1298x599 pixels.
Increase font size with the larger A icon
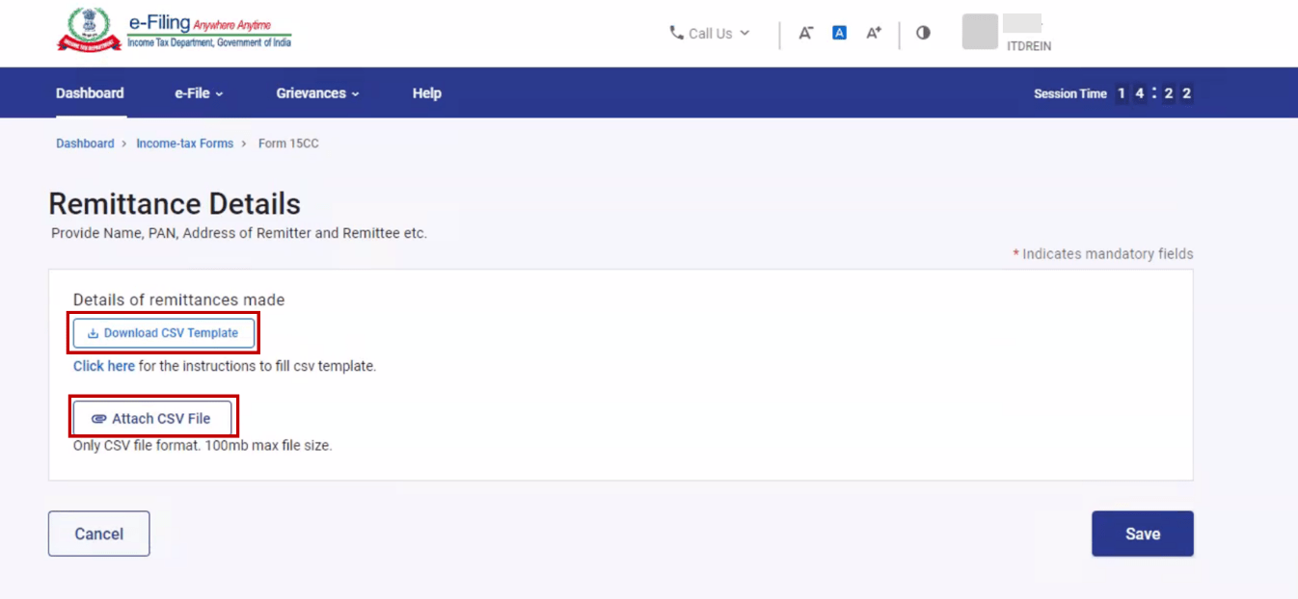(874, 33)
